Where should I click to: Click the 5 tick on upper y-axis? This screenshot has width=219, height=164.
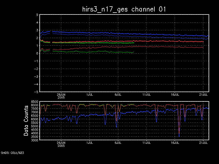[x=37, y=15]
